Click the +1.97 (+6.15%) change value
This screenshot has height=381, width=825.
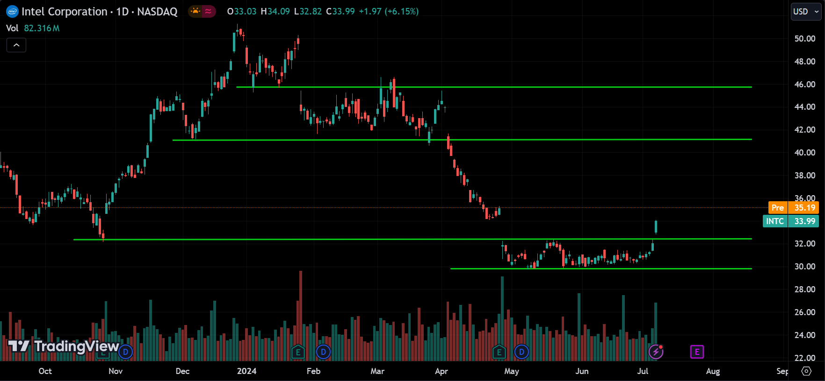point(389,11)
